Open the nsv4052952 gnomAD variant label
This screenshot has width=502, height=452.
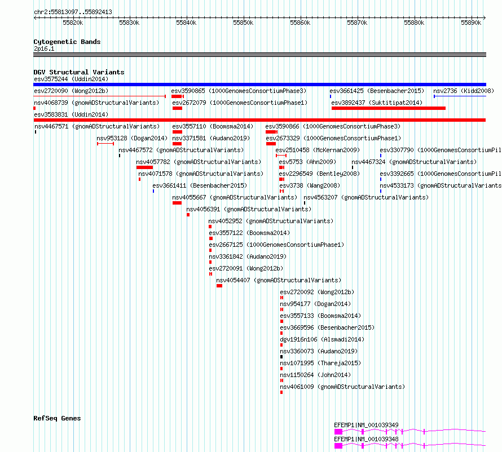pyautogui.click(x=271, y=221)
